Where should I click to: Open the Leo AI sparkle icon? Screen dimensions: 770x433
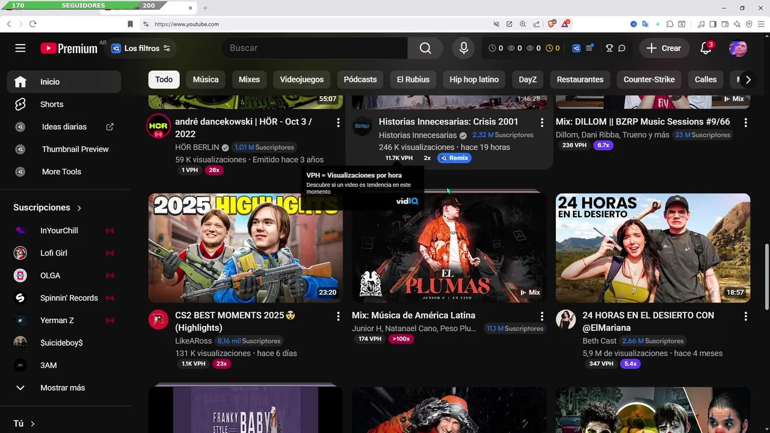coord(737,24)
